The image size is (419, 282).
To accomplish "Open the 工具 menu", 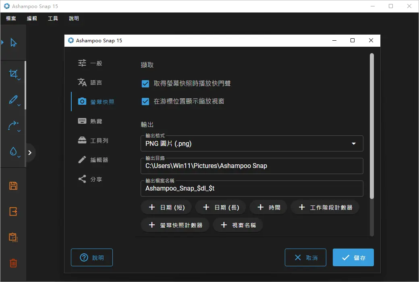I will click(x=53, y=19).
